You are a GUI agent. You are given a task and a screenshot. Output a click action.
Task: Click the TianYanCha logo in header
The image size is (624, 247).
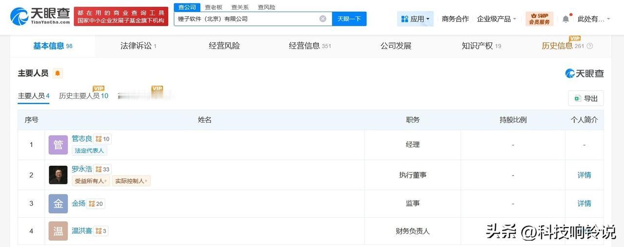40,17
